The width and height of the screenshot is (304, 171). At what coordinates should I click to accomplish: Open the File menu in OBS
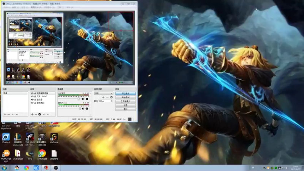[x=7, y=7]
